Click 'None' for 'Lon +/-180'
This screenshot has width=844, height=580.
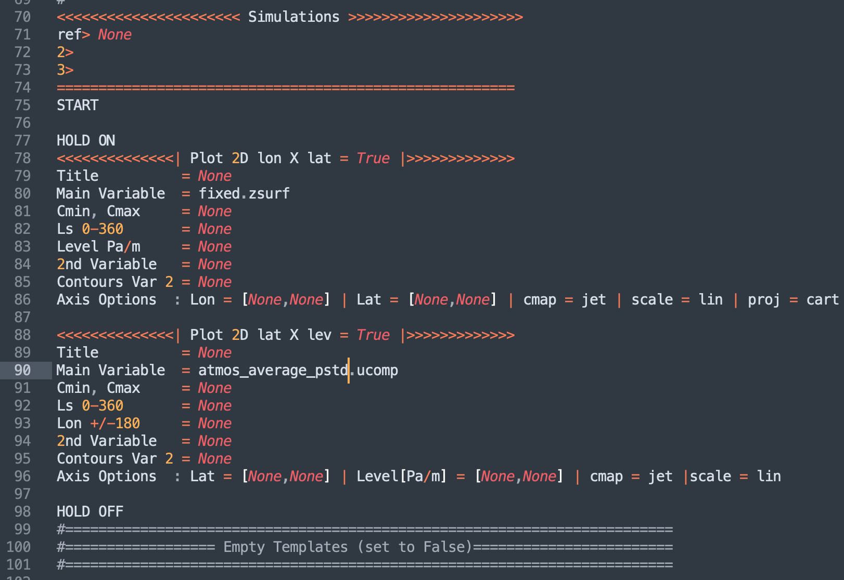pyautogui.click(x=215, y=424)
